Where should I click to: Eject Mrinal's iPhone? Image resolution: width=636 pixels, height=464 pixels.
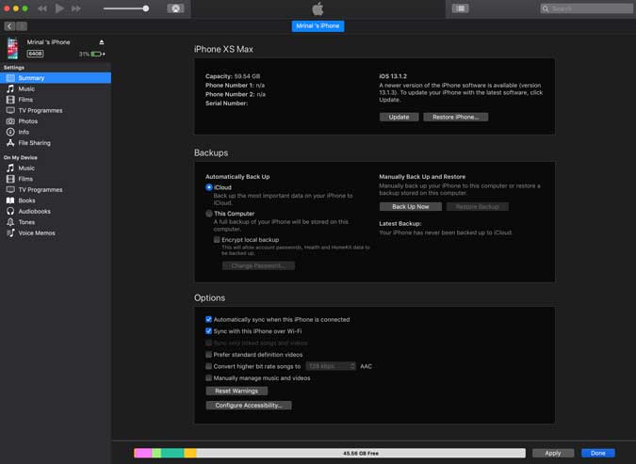click(102, 42)
